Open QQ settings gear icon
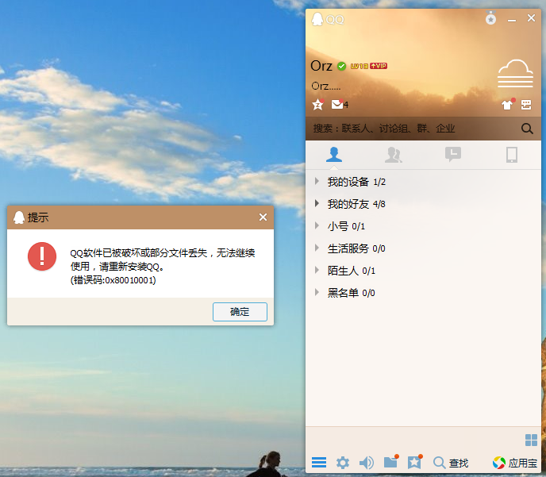 (x=342, y=463)
